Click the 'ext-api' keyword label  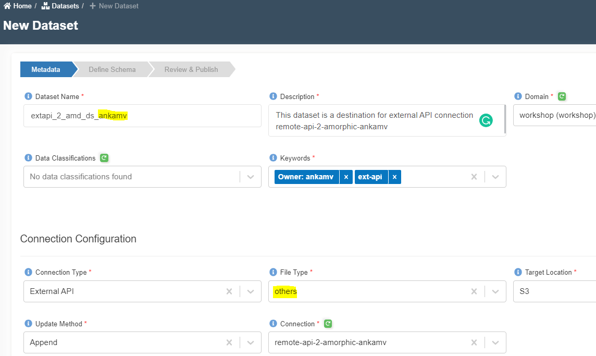point(370,177)
